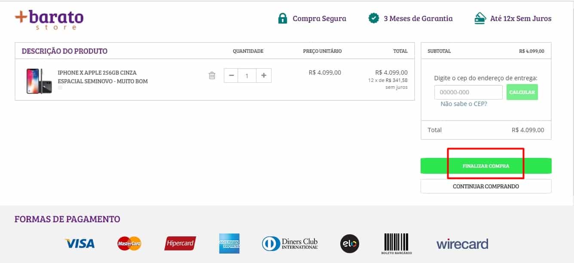The image size is (574, 263).
Task: Click the quantity field showing 1
Action: click(x=247, y=76)
